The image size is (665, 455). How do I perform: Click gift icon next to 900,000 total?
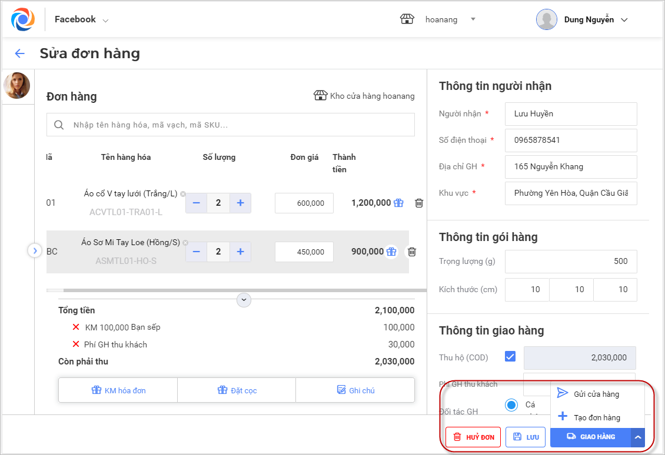(391, 252)
